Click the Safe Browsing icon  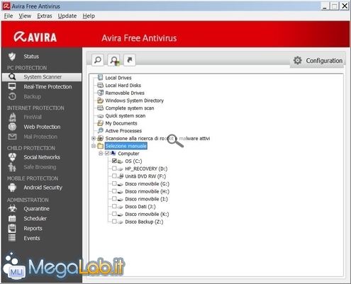(12, 167)
